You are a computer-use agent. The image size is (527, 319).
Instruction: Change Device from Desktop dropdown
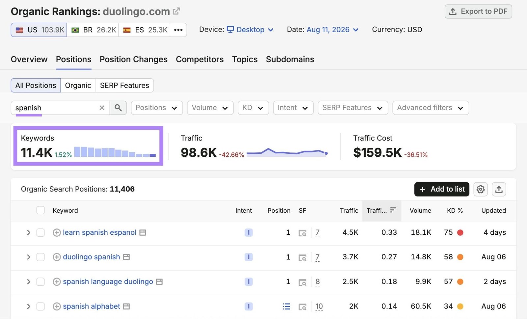click(x=250, y=30)
